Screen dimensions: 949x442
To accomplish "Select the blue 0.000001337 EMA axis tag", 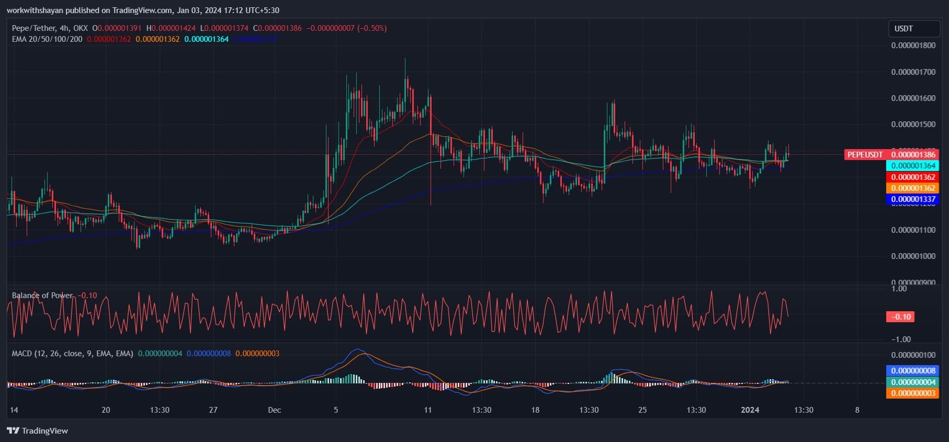I will [x=912, y=199].
